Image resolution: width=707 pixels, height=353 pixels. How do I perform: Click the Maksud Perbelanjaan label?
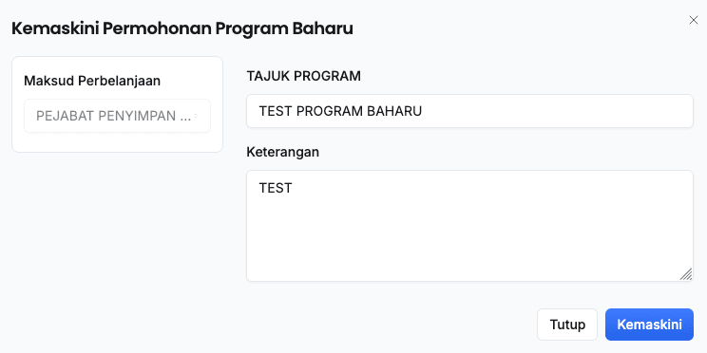[x=92, y=81]
